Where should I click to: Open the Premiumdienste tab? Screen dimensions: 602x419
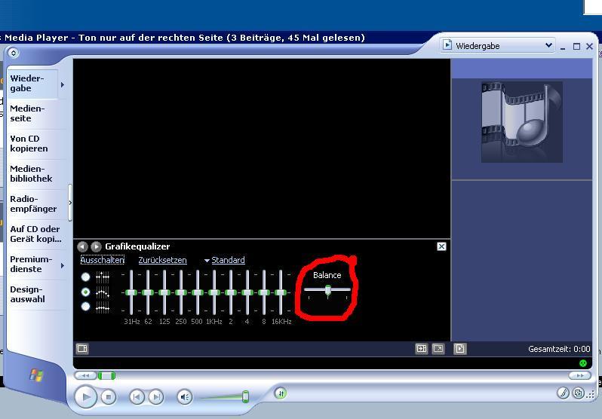pyautogui.click(x=32, y=264)
